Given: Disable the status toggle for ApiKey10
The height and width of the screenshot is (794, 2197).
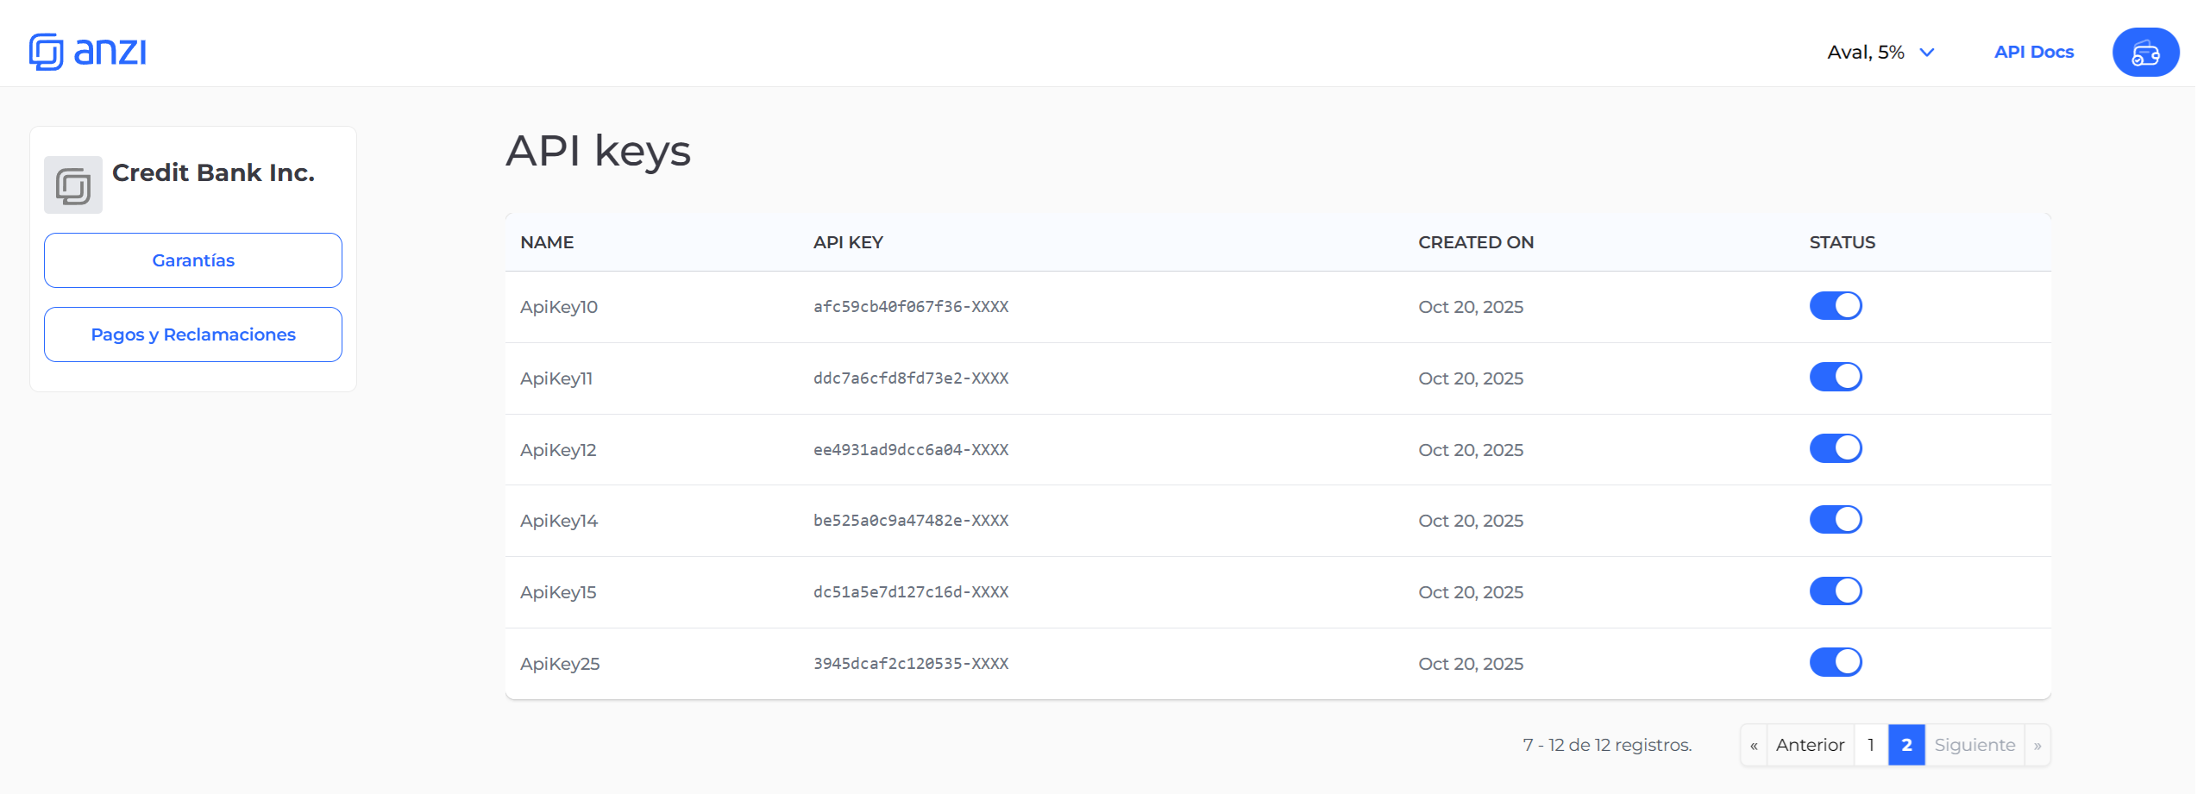Looking at the screenshot, I should click(x=1836, y=305).
